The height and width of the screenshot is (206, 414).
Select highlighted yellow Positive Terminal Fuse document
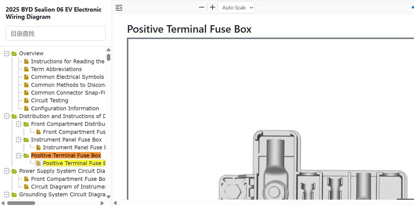(x=74, y=163)
